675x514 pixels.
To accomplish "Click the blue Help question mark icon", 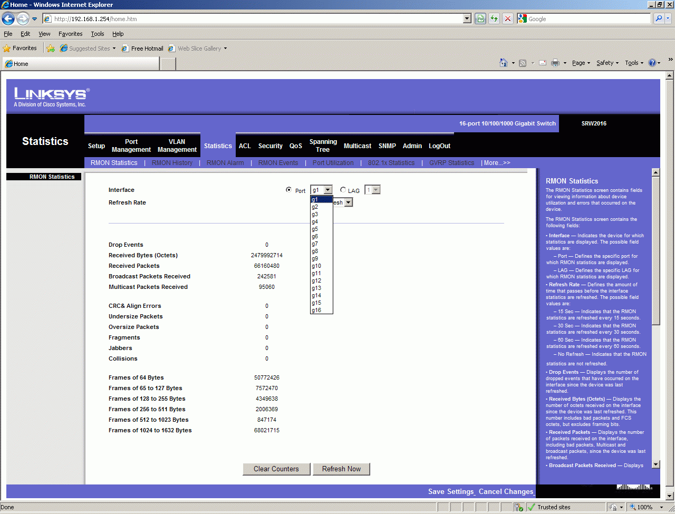I will [x=652, y=63].
